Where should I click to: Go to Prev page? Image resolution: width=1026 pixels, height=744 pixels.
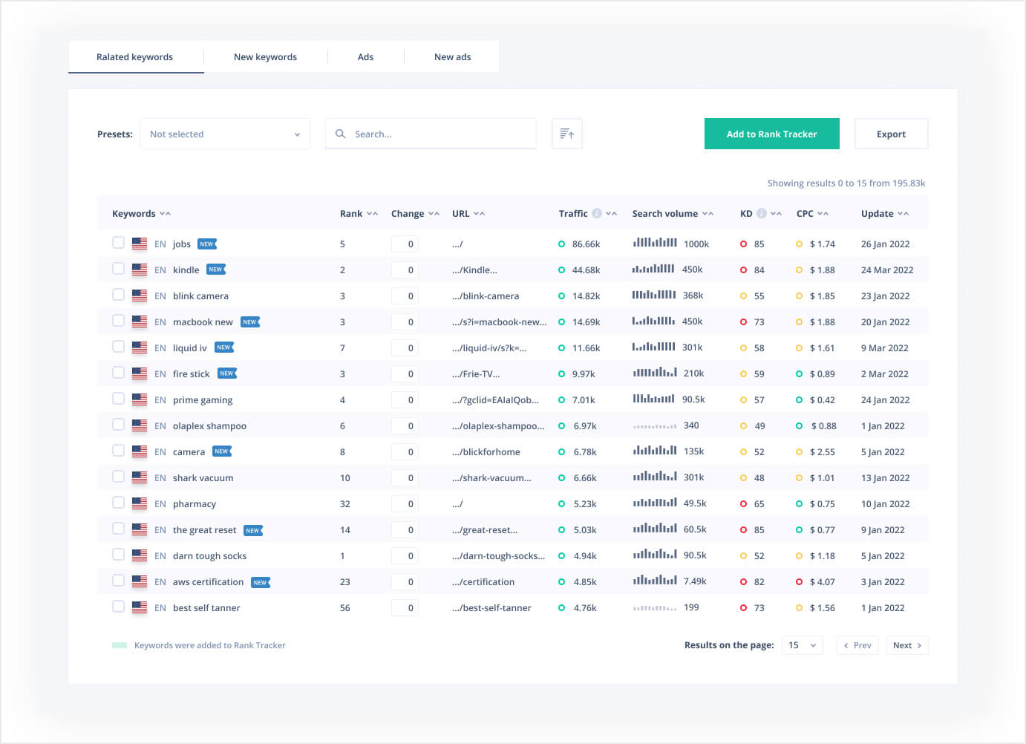pos(857,645)
